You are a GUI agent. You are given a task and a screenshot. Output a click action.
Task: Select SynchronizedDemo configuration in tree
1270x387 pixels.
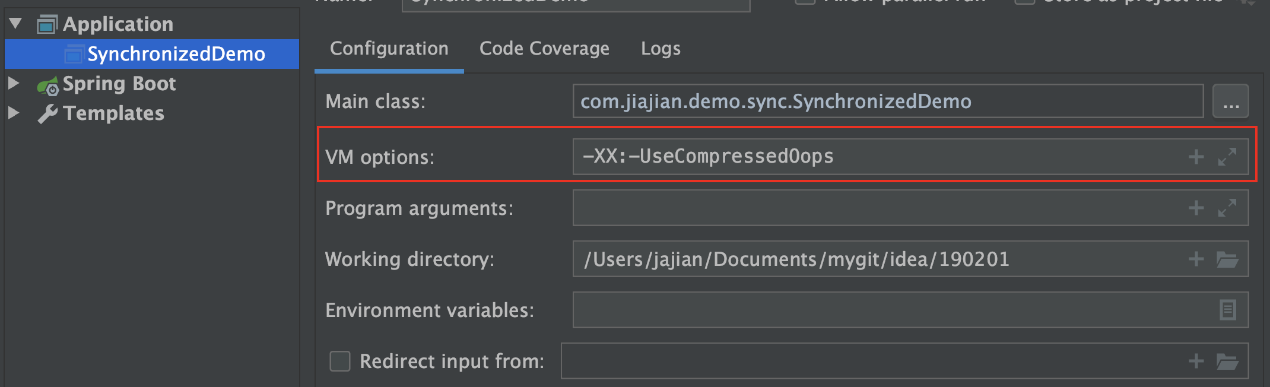[176, 54]
